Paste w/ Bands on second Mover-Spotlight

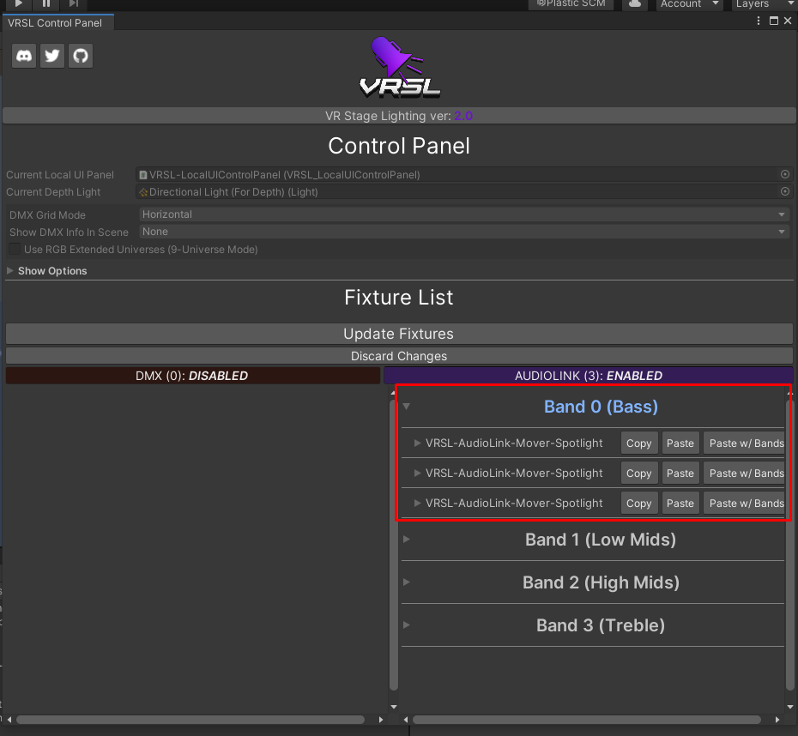[744, 473]
